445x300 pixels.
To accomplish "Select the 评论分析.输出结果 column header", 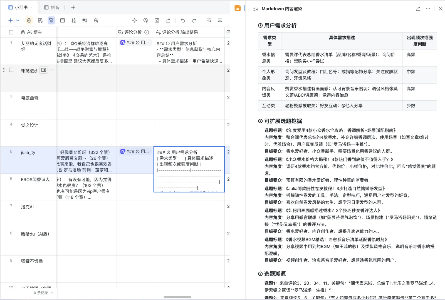I will pyautogui.click(x=189, y=32).
